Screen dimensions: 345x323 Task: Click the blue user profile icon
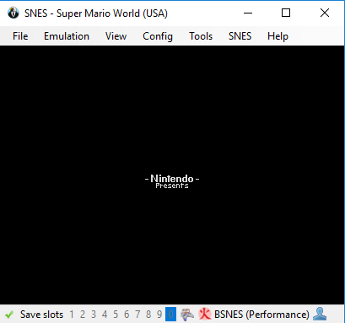point(320,314)
